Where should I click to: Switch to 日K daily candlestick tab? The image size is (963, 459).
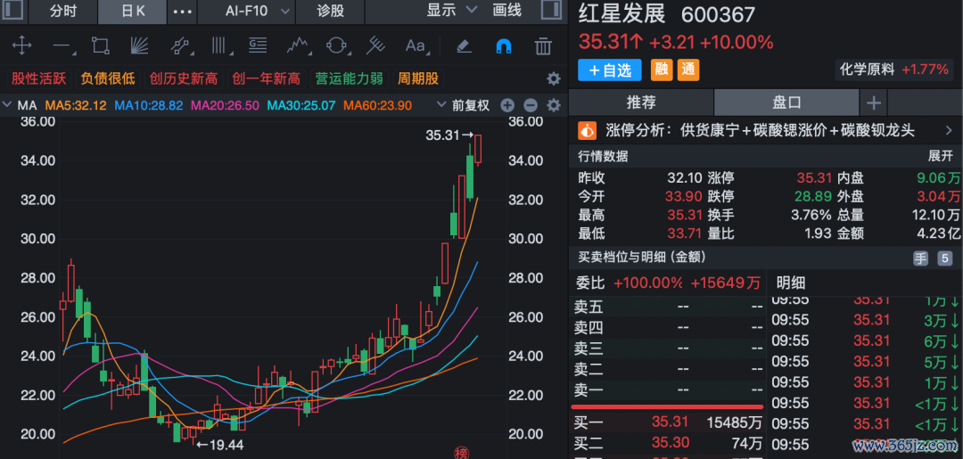point(132,11)
